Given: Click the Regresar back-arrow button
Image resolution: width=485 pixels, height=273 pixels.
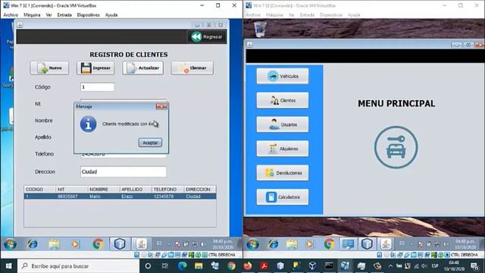Looking at the screenshot, I should 207,36.
